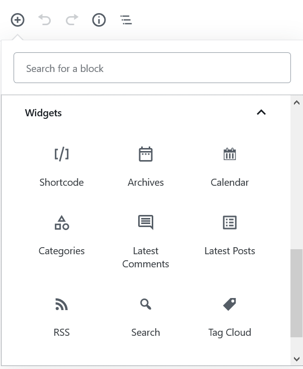The width and height of the screenshot is (303, 369).
Task: Open the content structure info icon
Action: point(99,20)
